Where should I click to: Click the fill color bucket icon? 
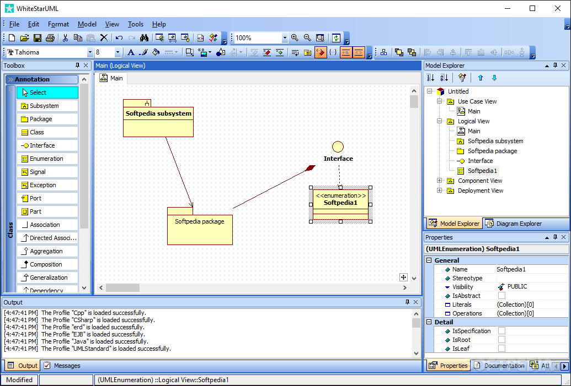[x=156, y=52]
